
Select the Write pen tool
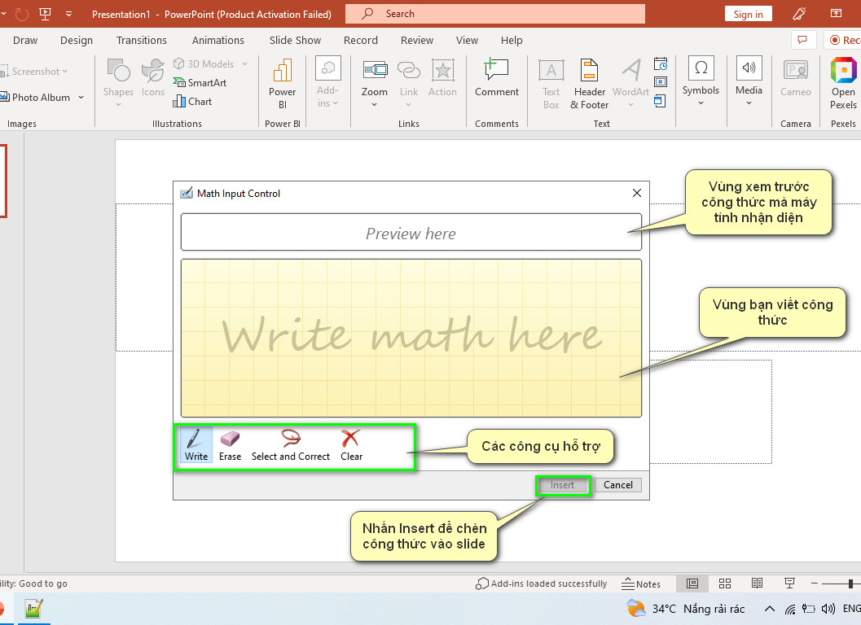click(x=196, y=445)
